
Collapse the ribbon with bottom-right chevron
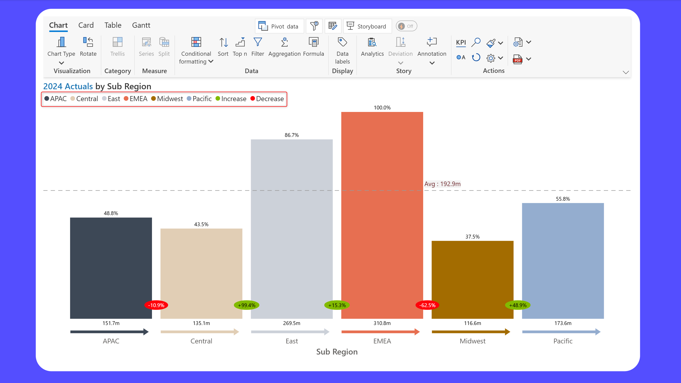[x=626, y=72]
